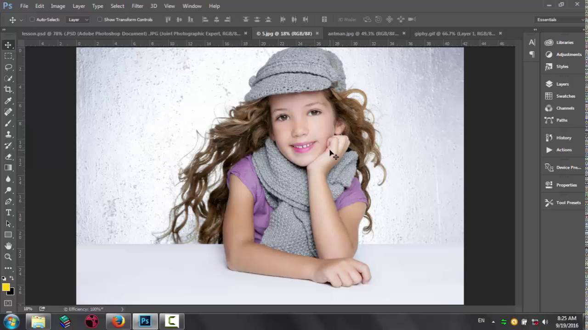This screenshot has width=588, height=330.
Task: Select the Zoom tool
Action: point(8,257)
